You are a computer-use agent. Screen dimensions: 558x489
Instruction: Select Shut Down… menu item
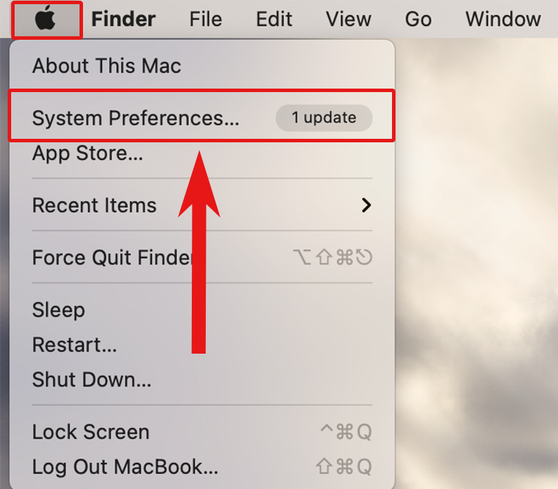coord(202,379)
